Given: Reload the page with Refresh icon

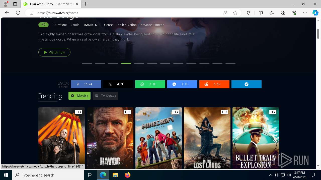Looking at the screenshot, I should pyautogui.click(x=18, y=13).
